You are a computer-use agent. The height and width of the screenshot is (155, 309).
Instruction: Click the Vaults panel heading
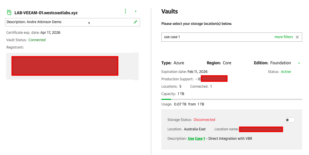tap(170, 11)
